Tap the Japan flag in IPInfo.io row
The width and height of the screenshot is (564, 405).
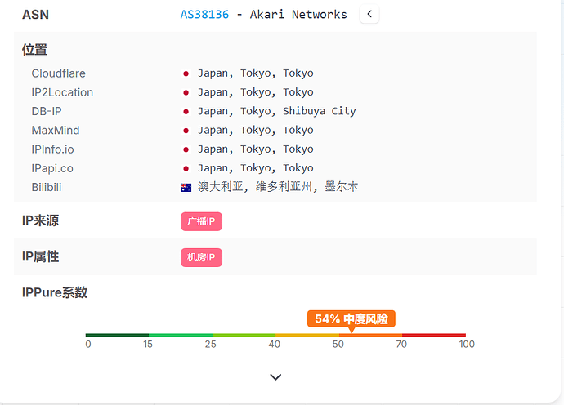[x=186, y=149]
